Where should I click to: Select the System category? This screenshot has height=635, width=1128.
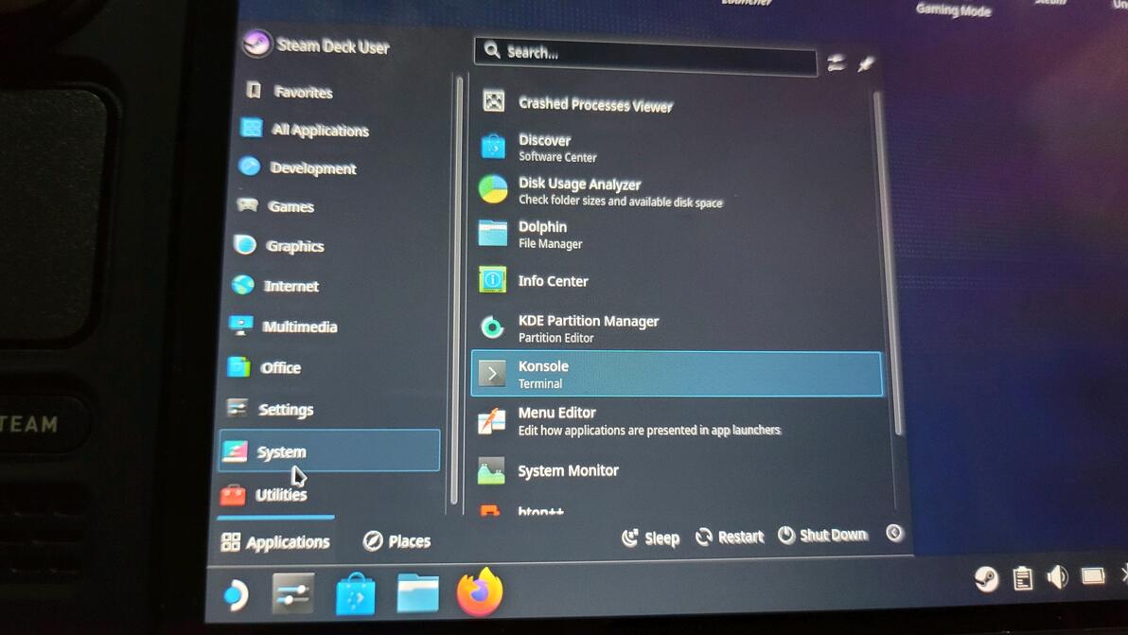tap(329, 450)
